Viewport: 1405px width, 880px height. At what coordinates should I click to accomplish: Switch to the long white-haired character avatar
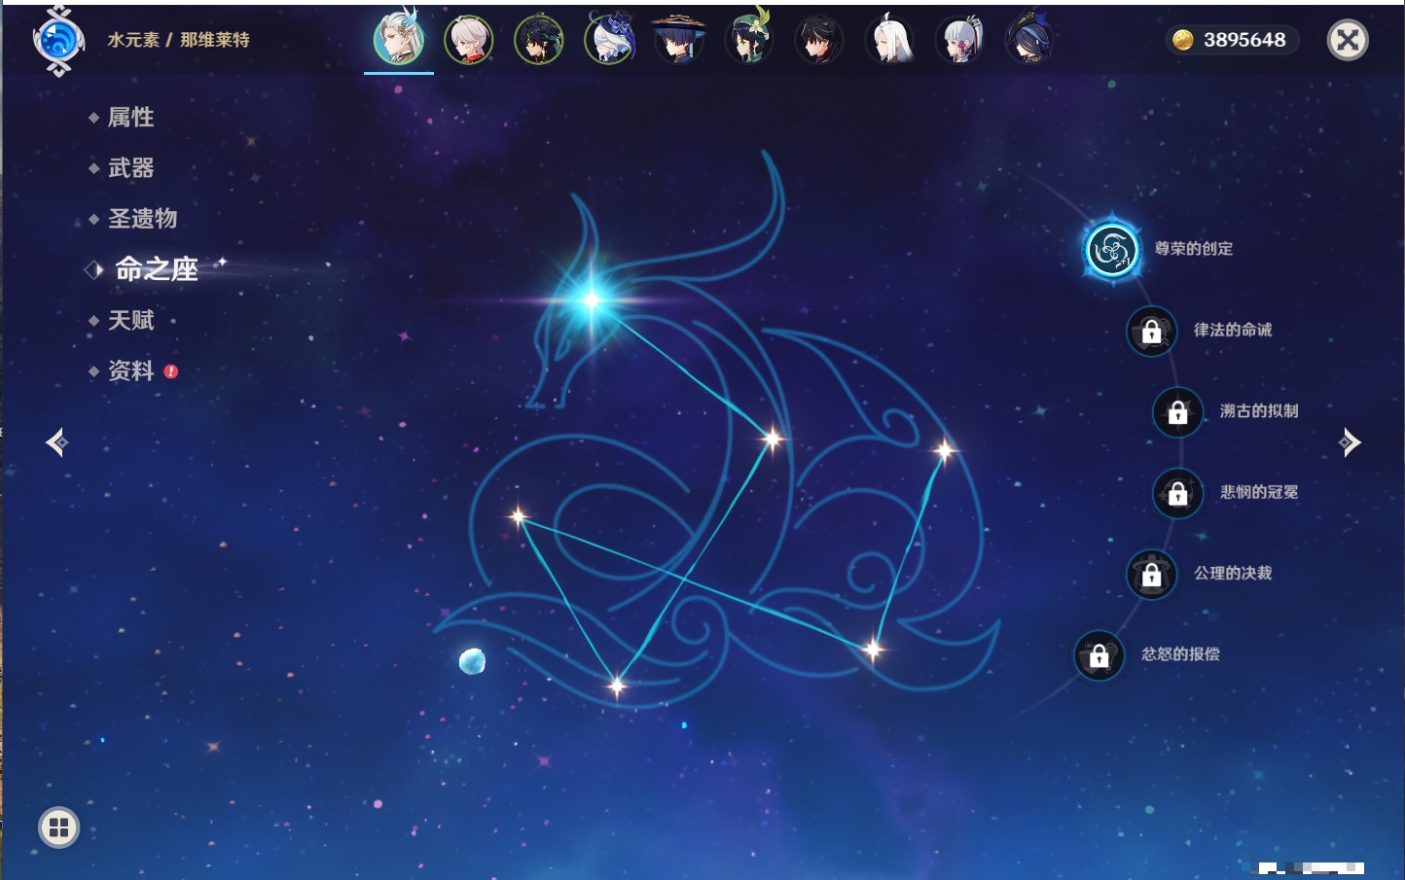click(889, 40)
